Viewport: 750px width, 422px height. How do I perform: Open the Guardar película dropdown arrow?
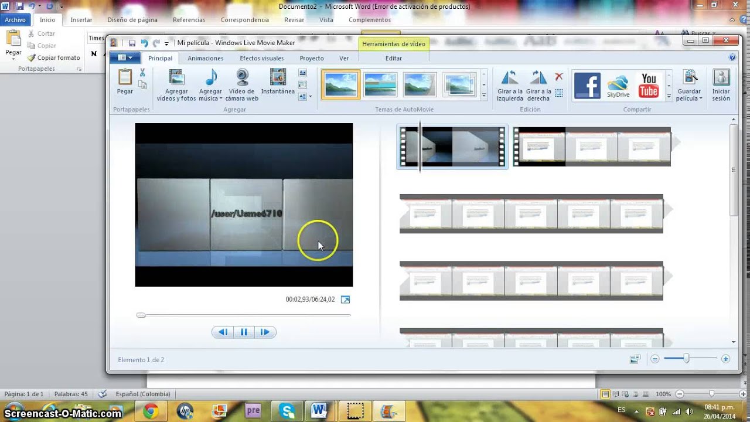coord(700,98)
